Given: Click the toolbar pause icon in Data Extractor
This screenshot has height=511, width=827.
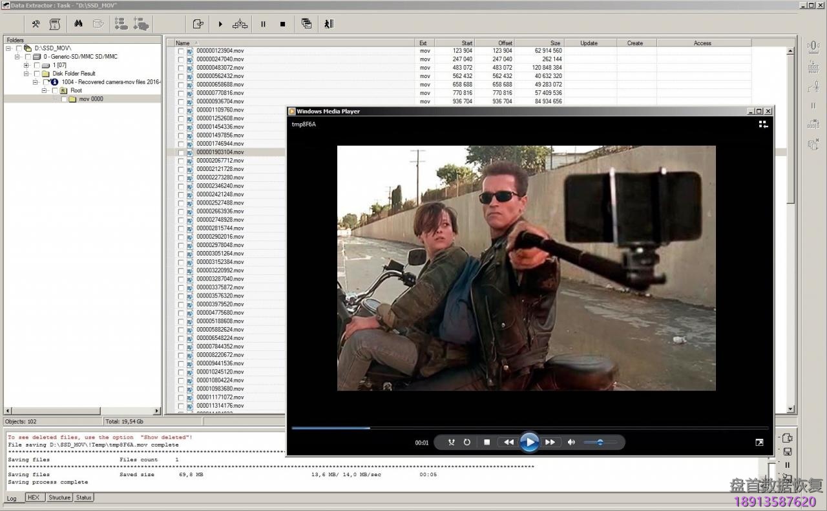Looking at the screenshot, I should pos(263,24).
